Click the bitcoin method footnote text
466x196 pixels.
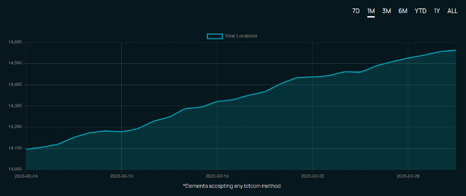pyautogui.click(x=232, y=186)
